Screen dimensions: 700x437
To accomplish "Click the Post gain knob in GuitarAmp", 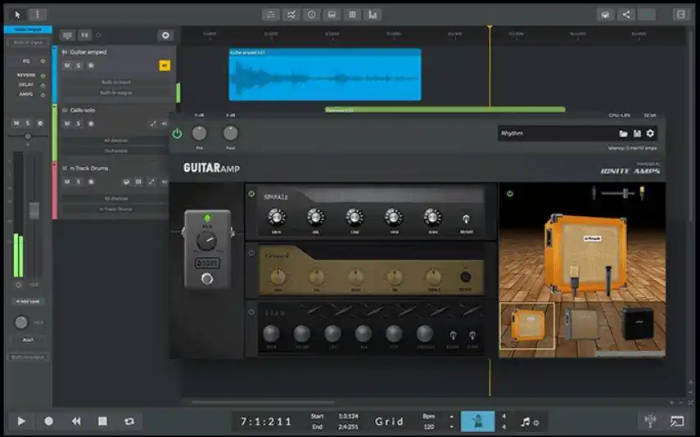I will point(230,133).
